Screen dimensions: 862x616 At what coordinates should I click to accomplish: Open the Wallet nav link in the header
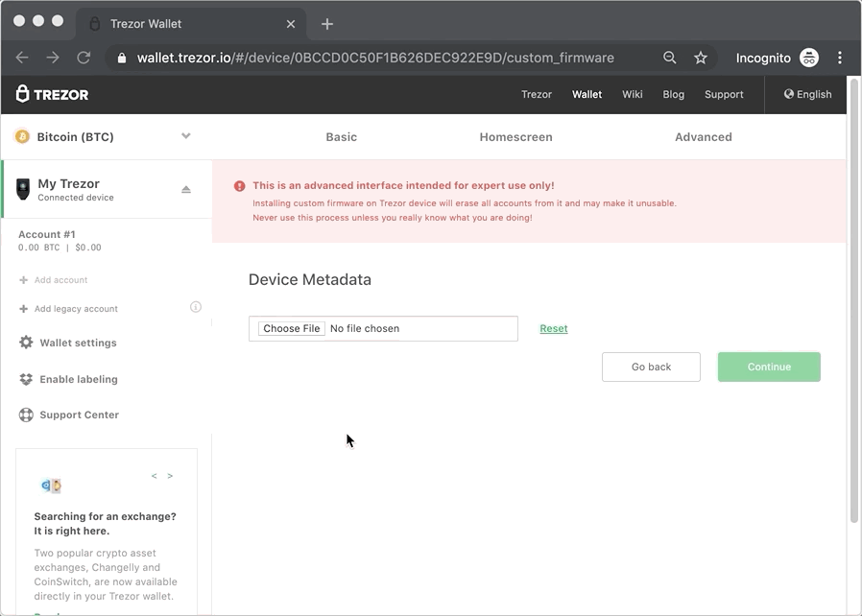(x=587, y=94)
